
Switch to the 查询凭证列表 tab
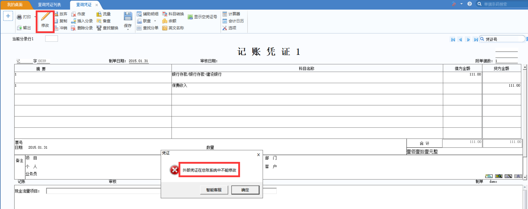pos(49,5)
